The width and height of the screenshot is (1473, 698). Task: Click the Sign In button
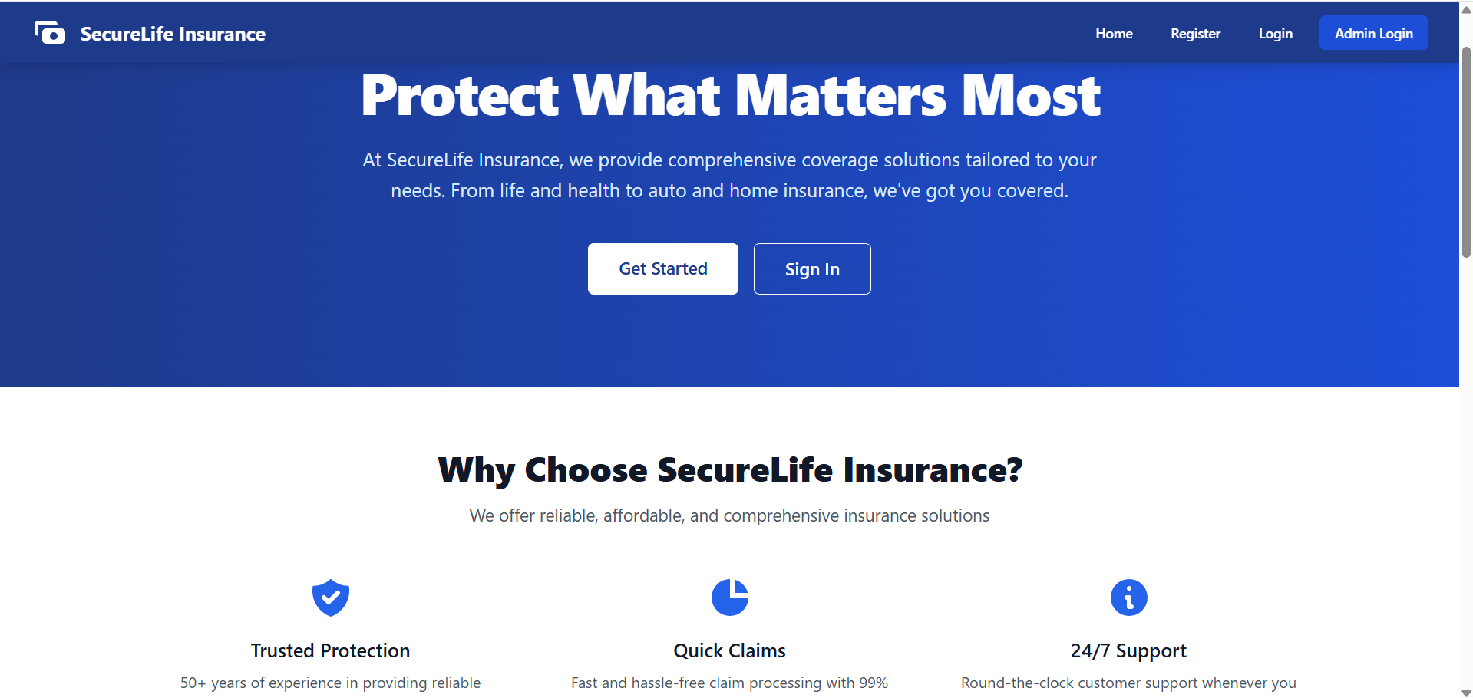811,268
